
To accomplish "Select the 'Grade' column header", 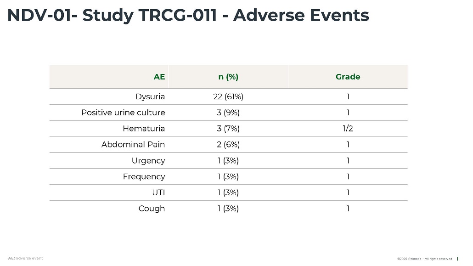I will [348, 77].
